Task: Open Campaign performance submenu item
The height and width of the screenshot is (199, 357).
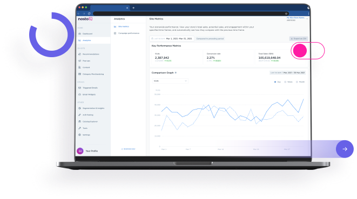Action: [129, 33]
